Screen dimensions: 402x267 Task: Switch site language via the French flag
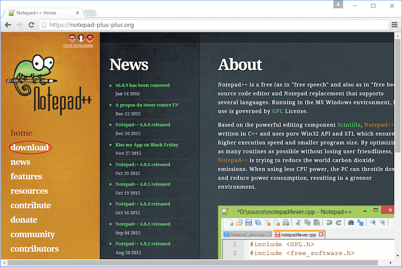coord(81,39)
